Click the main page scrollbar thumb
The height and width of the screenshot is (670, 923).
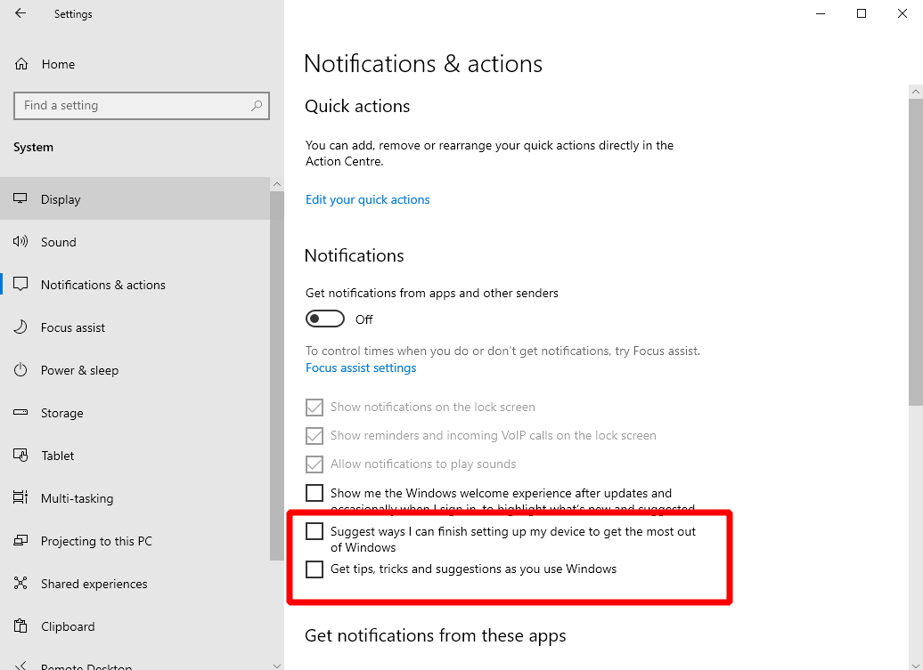click(x=915, y=252)
